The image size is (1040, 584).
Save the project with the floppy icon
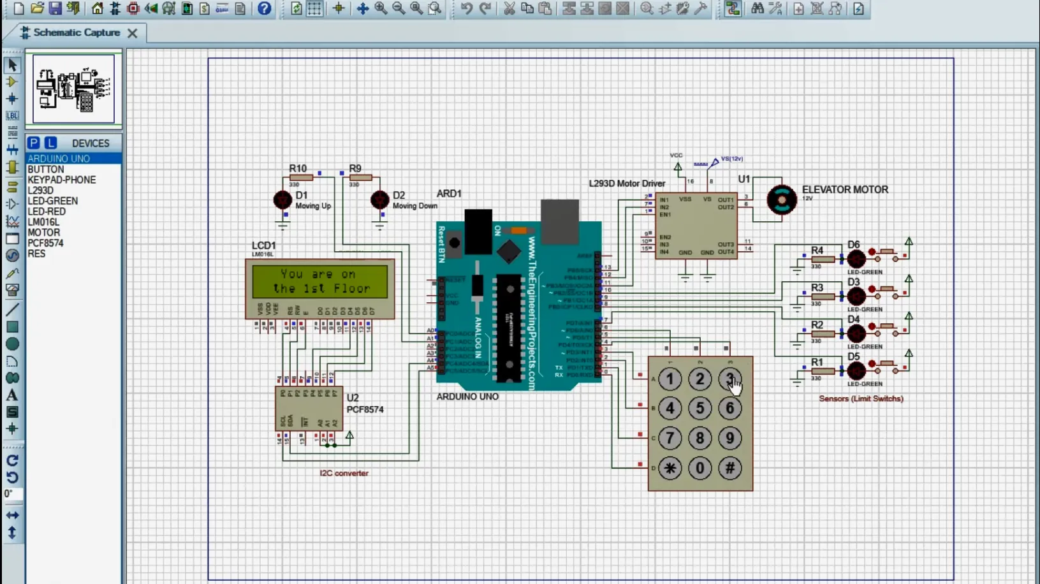pos(55,8)
